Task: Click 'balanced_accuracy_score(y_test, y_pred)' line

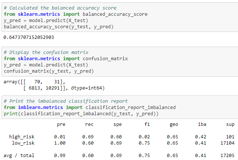Action: point(59,27)
